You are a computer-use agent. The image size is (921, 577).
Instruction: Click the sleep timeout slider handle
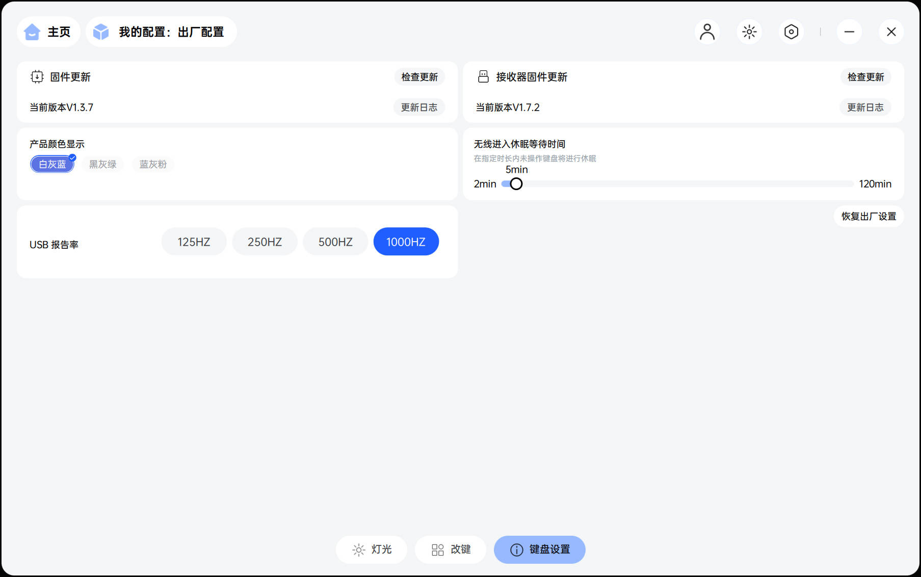(x=516, y=184)
